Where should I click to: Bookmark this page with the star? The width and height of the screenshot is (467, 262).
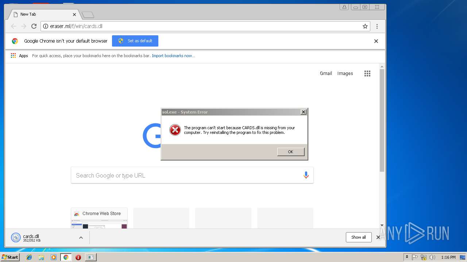(365, 26)
